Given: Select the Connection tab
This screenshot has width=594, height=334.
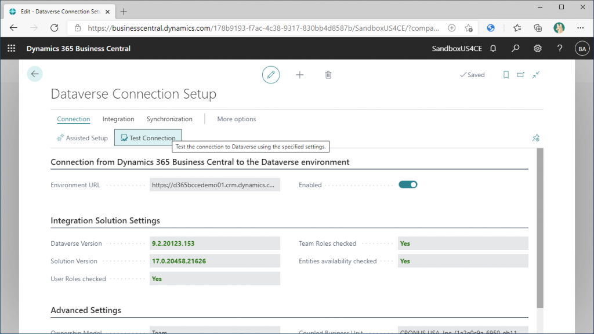Looking at the screenshot, I should [74, 119].
